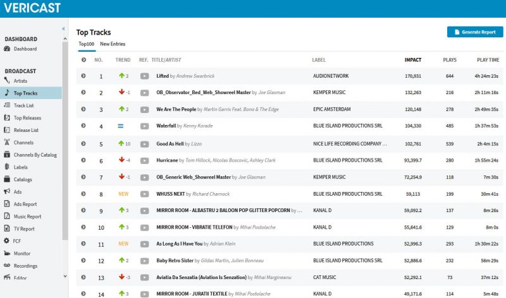506x298 pixels.
Task: Click title OB_Generic Web_Showreel Master
Action: [x=194, y=177]
